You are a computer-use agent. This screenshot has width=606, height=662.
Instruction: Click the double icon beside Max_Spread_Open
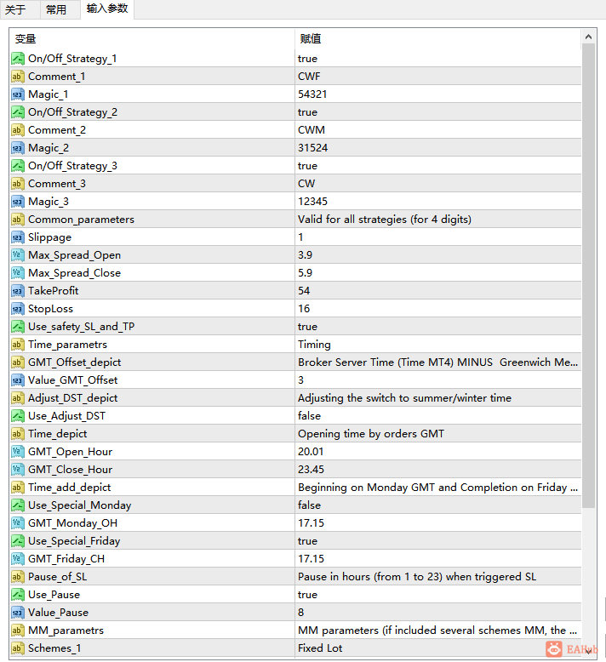click(x=18, y=255)
